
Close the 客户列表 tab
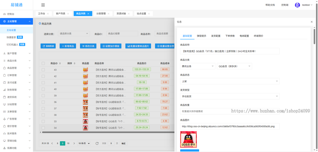(x=68, y=14)
